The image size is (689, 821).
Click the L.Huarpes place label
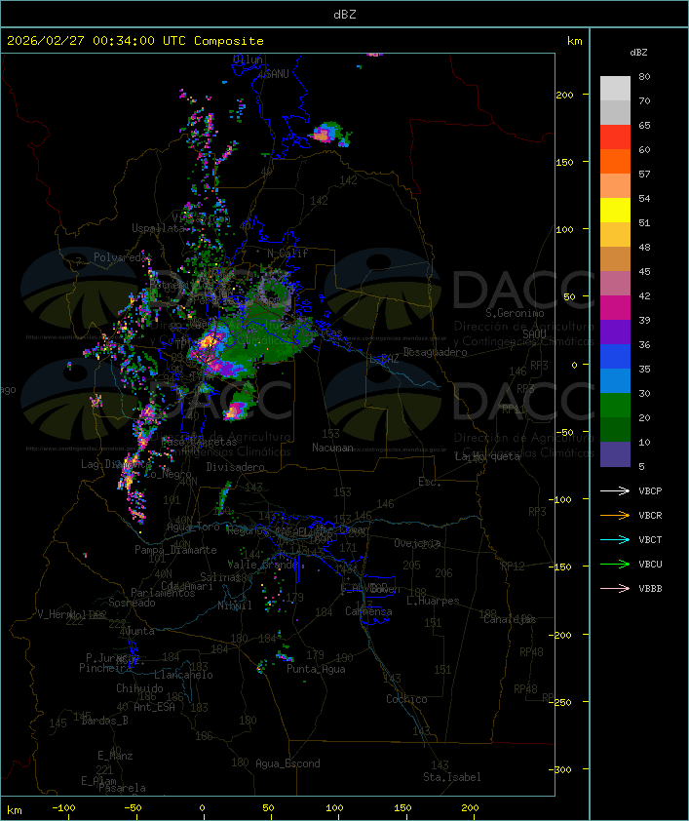(433, 601)
